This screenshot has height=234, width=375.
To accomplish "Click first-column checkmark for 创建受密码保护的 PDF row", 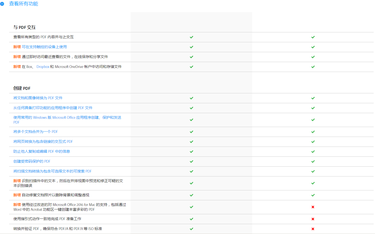I will click(x=191, y=162).
